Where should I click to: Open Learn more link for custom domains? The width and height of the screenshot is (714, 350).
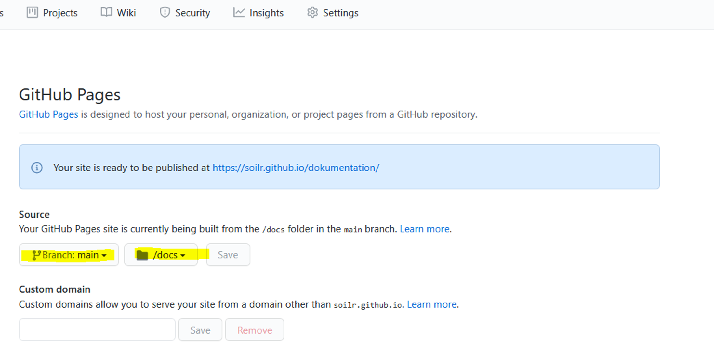pyautogui.click(x=432, y=304)
